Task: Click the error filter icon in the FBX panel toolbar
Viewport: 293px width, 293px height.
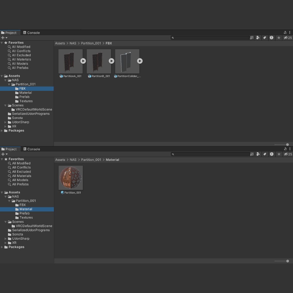Action: 272,38
